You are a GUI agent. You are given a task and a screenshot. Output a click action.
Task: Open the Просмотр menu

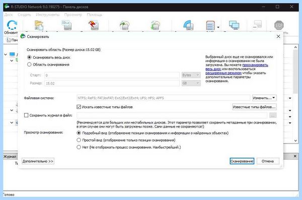click(73, 15)
